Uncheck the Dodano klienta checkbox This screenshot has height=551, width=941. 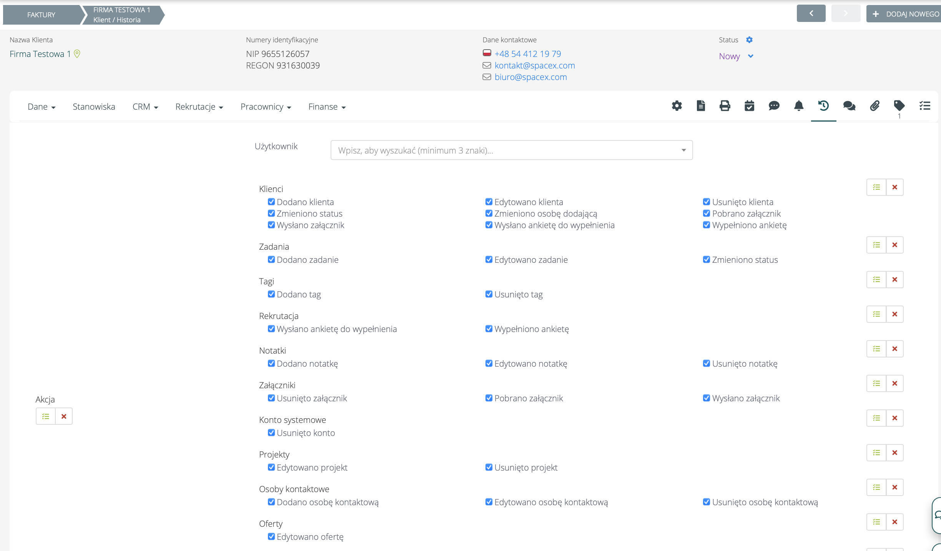tap(271, 202)
